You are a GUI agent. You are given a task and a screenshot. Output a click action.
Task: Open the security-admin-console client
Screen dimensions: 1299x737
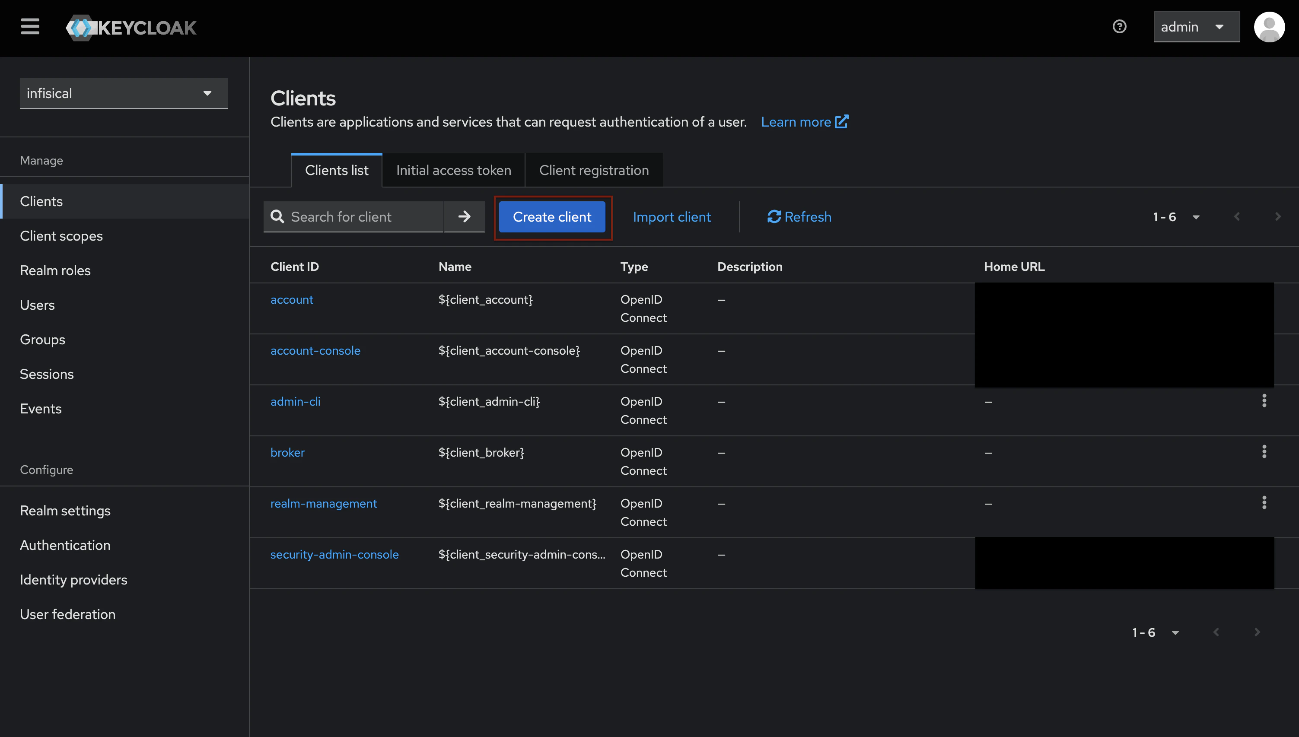tap(334, 555)
